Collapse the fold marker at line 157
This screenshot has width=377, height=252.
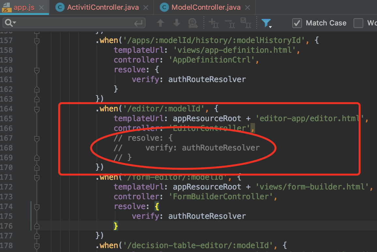tap(37, 41)
